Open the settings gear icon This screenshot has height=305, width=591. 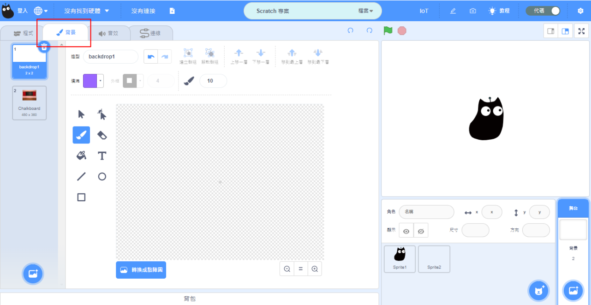click(580, 11)
